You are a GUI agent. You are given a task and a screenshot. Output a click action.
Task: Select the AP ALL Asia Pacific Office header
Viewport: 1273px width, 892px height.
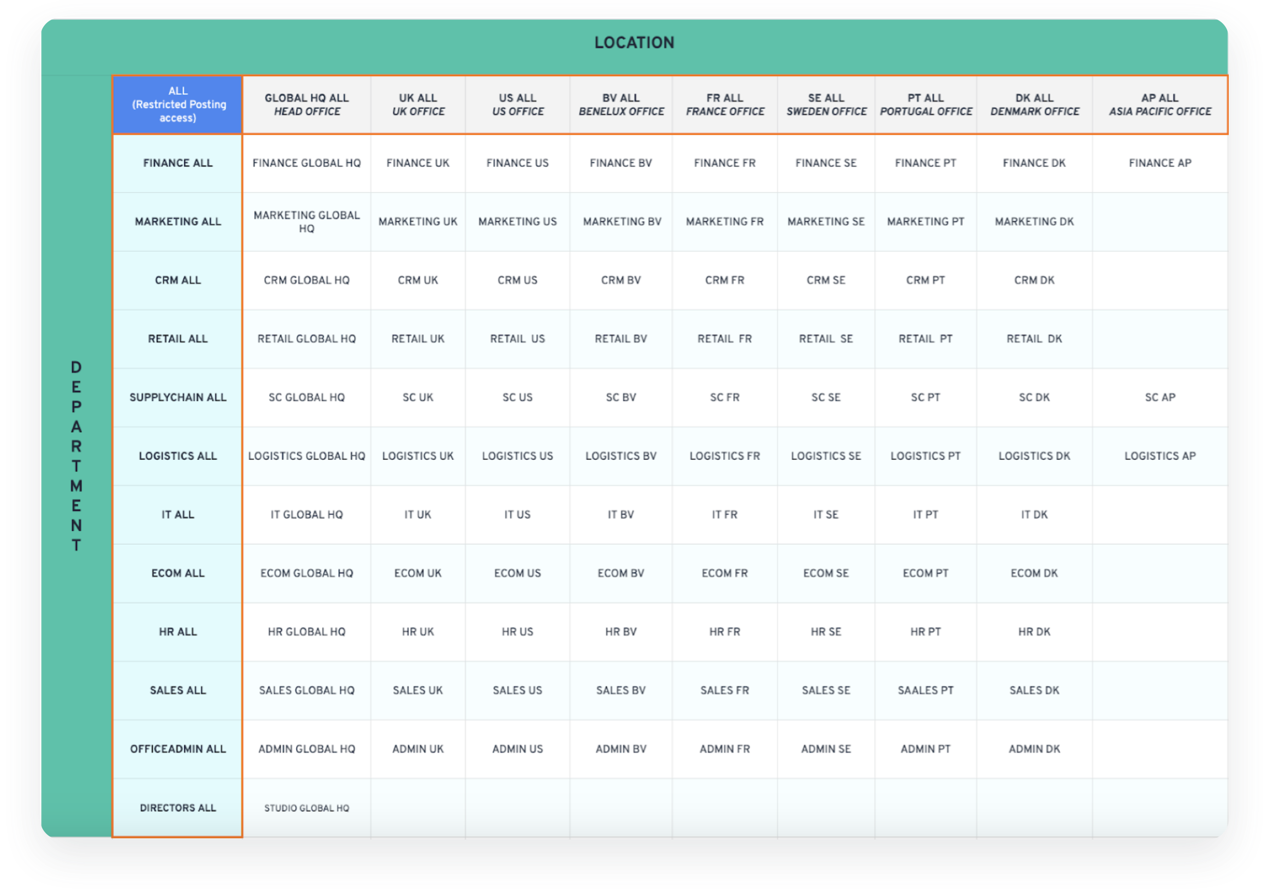click(x=1159, y=105)
